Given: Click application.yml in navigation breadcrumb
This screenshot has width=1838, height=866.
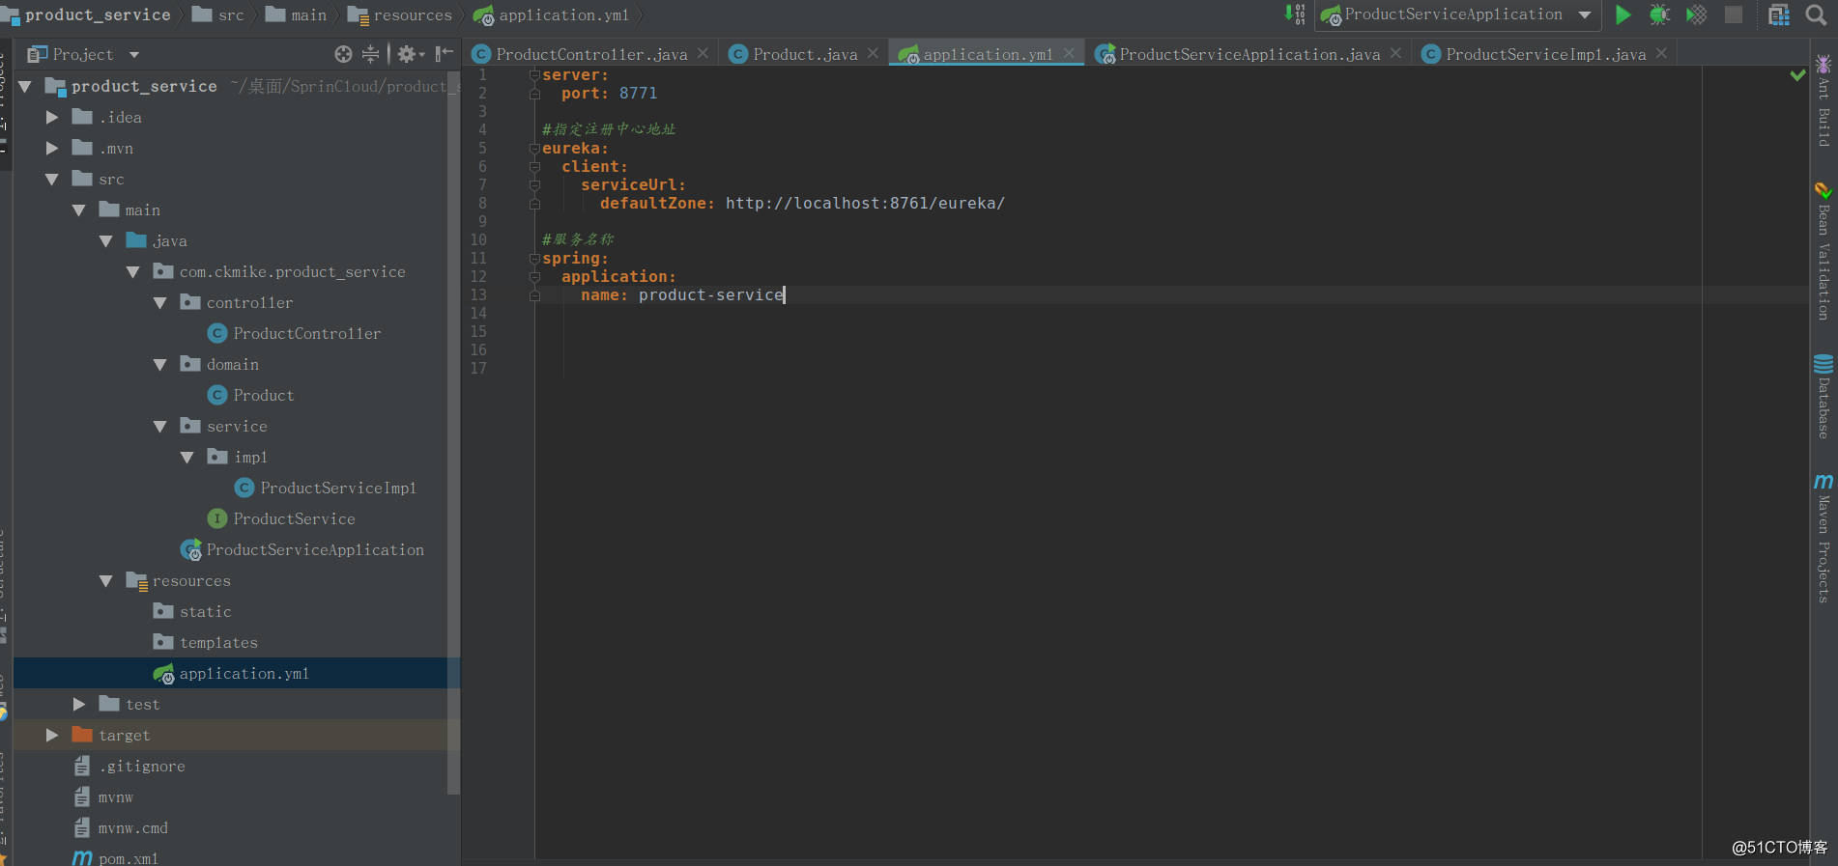Looking at the screenshot, I should pos(552,14).
